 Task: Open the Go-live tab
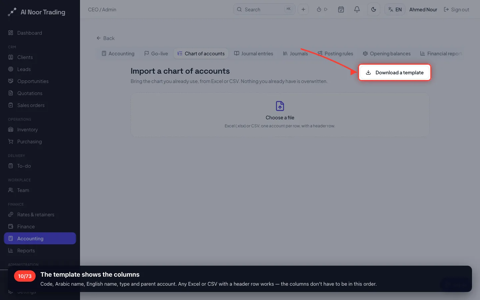[156, 53]
